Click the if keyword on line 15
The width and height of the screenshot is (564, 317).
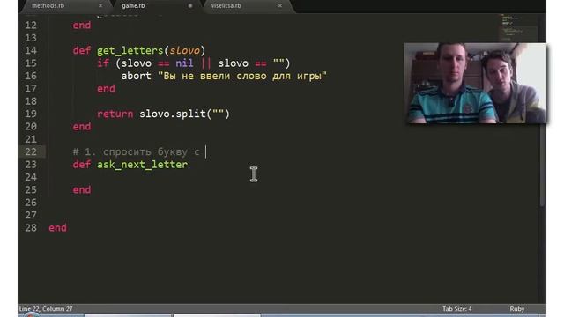tap(103, 63)
